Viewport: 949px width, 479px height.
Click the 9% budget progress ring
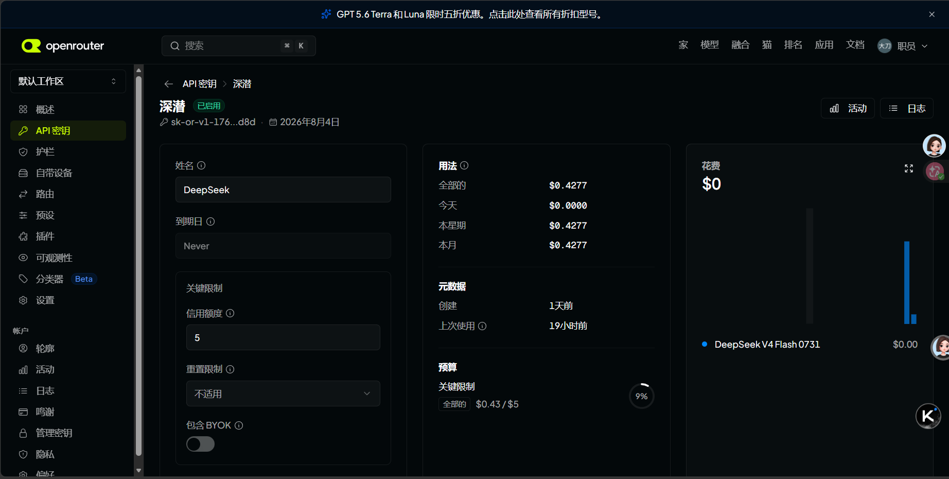coord(642,396)
